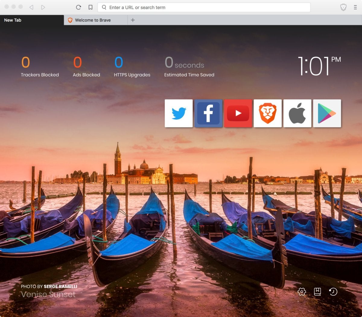Focus the URL or search term field
The image size is (362, 317).
(x=204, y=8)
